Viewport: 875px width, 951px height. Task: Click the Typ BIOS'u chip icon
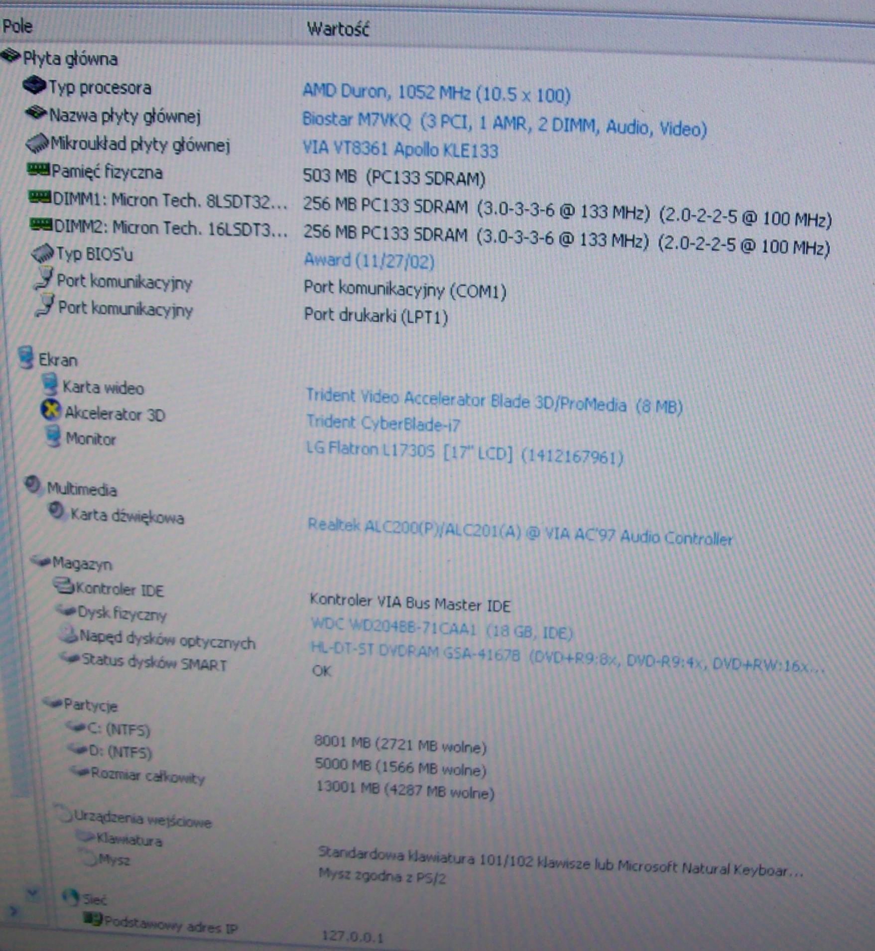[42, 253]
